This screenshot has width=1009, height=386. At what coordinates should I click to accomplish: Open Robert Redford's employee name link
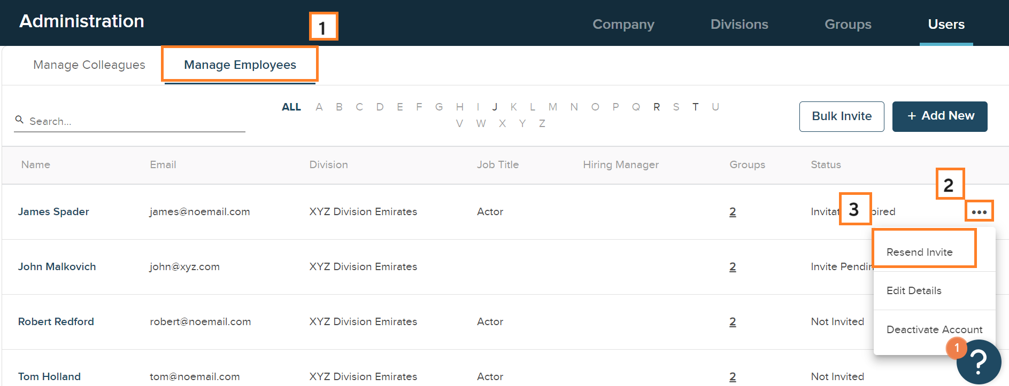click(x=56, y=321)
